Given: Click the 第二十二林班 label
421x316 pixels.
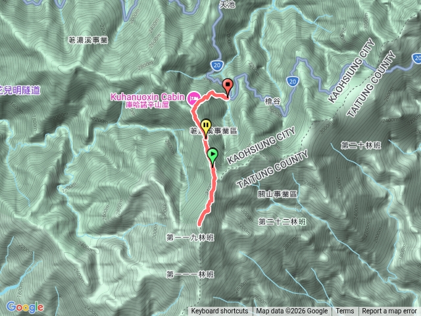Looking at the screenshot, I should (282, 222).
